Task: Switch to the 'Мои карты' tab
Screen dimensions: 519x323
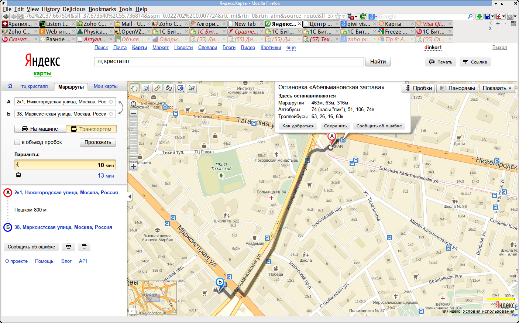Action: coord(106,86)
